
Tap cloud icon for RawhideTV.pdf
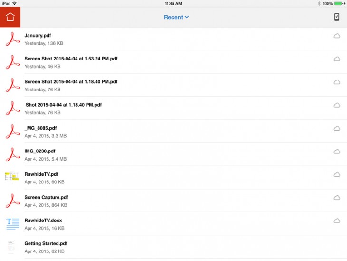point(337,175)
